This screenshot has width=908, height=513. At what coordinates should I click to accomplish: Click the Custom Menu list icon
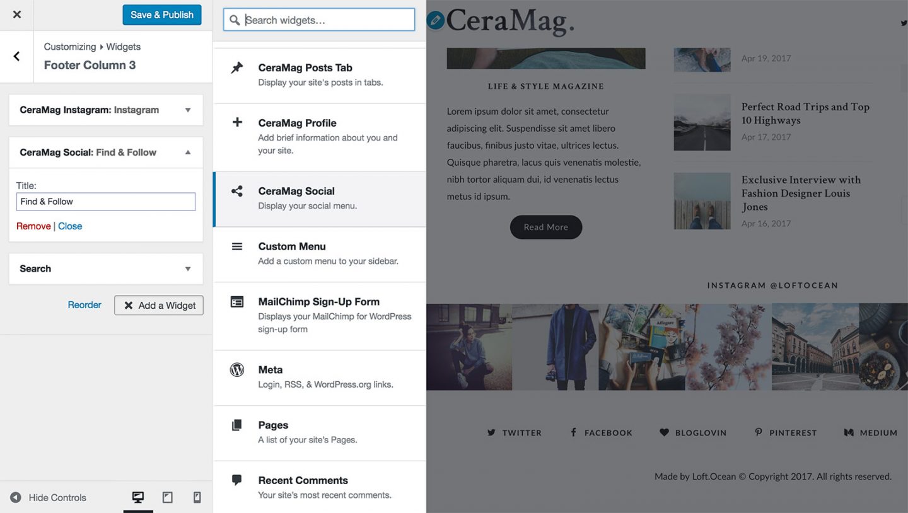236,246
